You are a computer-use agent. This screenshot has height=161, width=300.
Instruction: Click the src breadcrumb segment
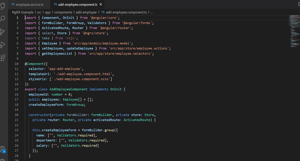coord(39,12)
